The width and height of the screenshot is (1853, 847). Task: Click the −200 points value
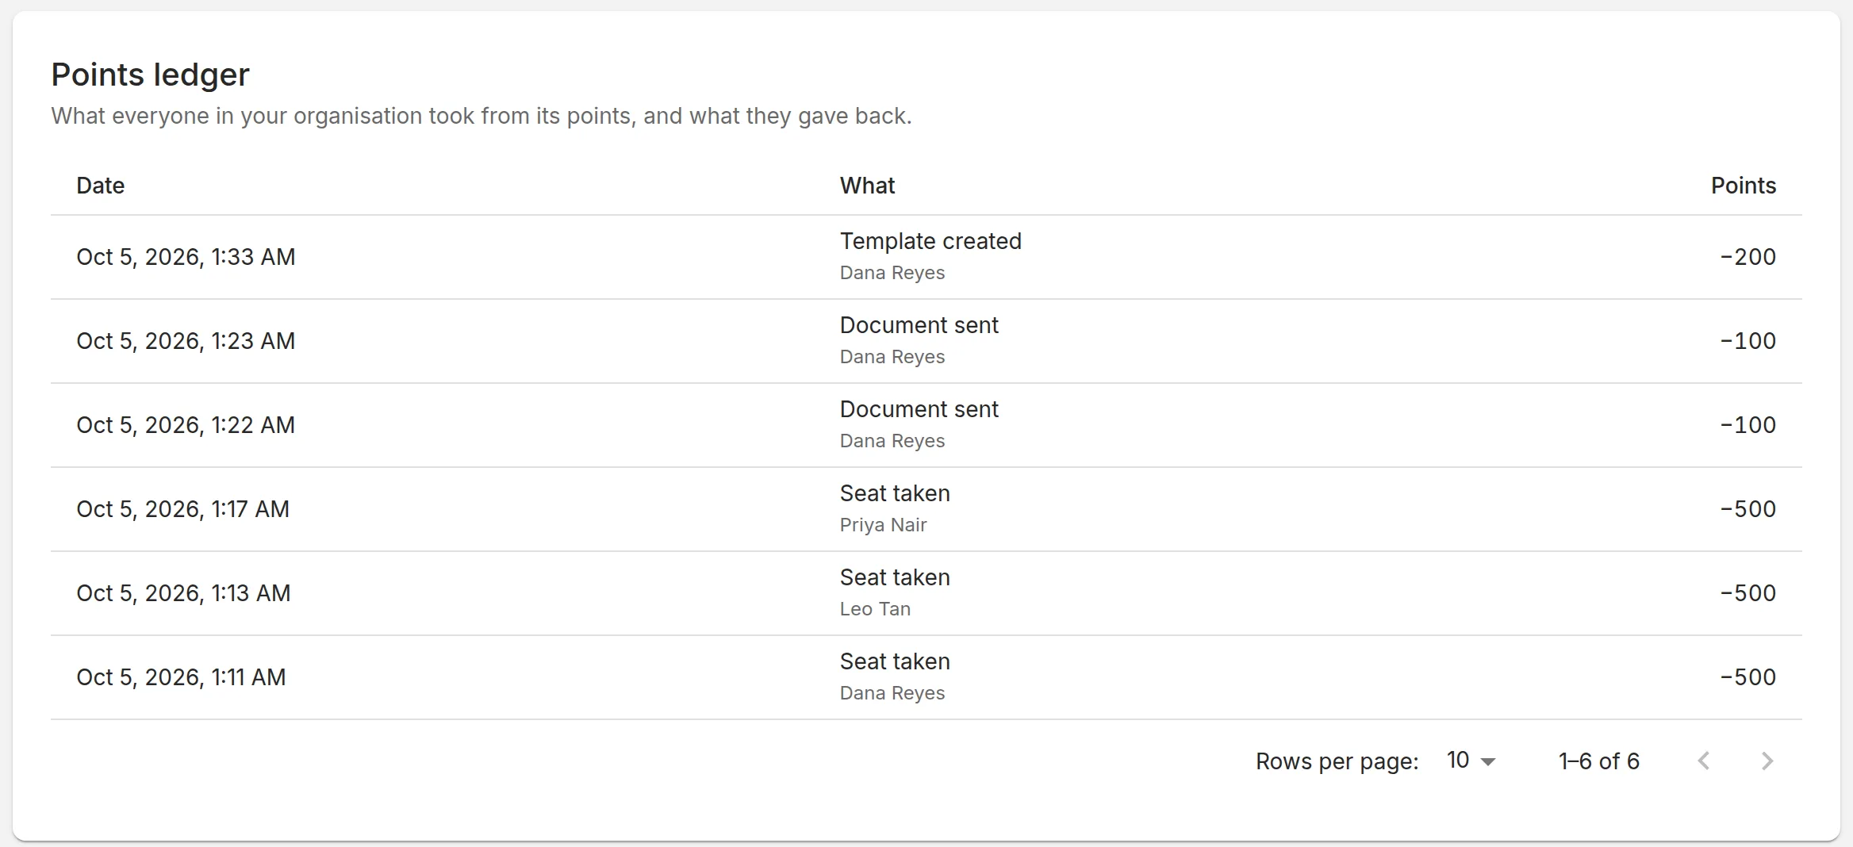coord(1747,257)
